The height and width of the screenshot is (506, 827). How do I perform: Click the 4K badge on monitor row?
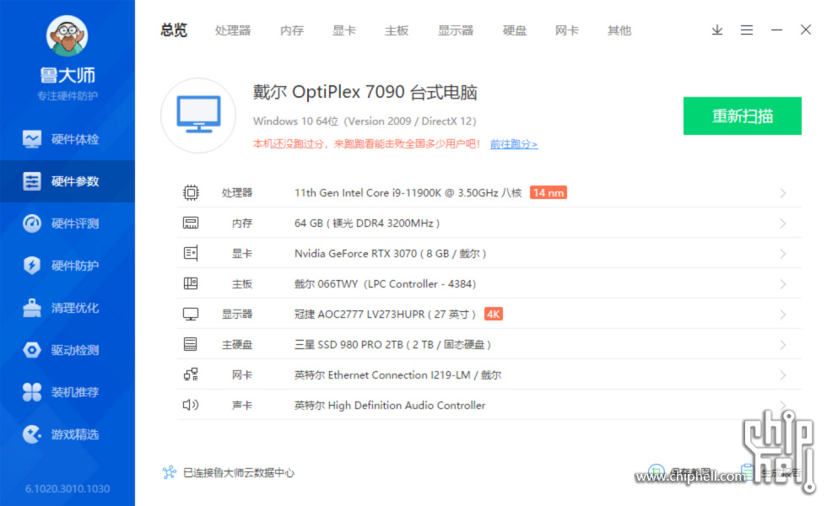[493, 314]
